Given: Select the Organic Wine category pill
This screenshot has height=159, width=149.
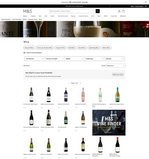Looking at the screenshot, I should [60, 48].
